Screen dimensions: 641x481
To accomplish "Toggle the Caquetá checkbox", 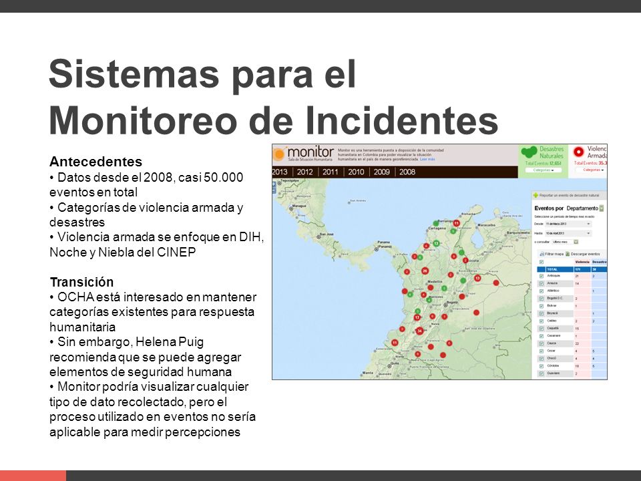I will tap(542, 329).
